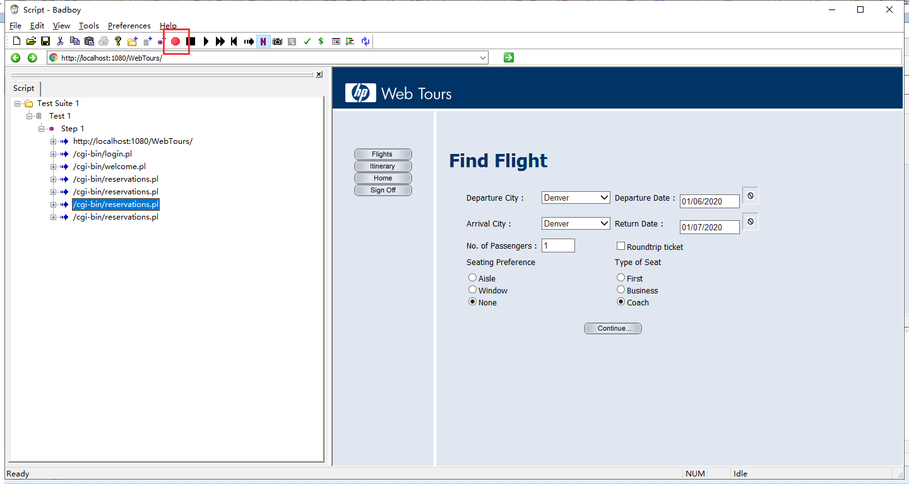
Task: Toggle the highlighted N record mode button
Action: 263,41
